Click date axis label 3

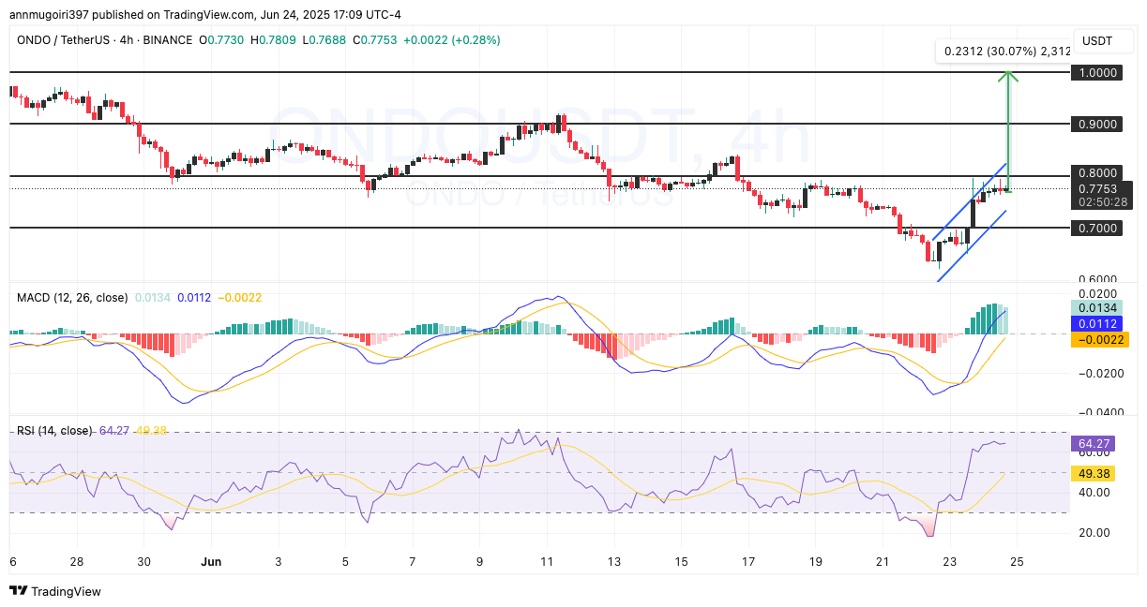(279, 562)
